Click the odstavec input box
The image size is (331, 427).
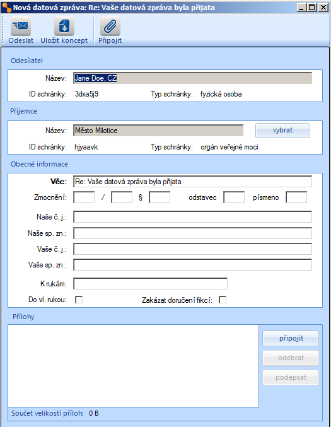234,197
